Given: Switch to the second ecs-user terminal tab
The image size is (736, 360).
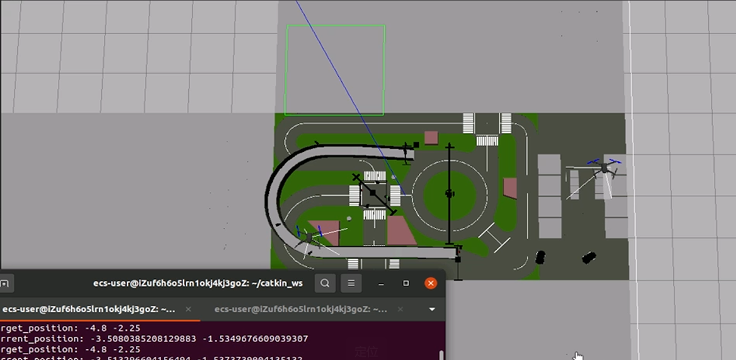Looking at the screenshot, I should click(301, 309).
